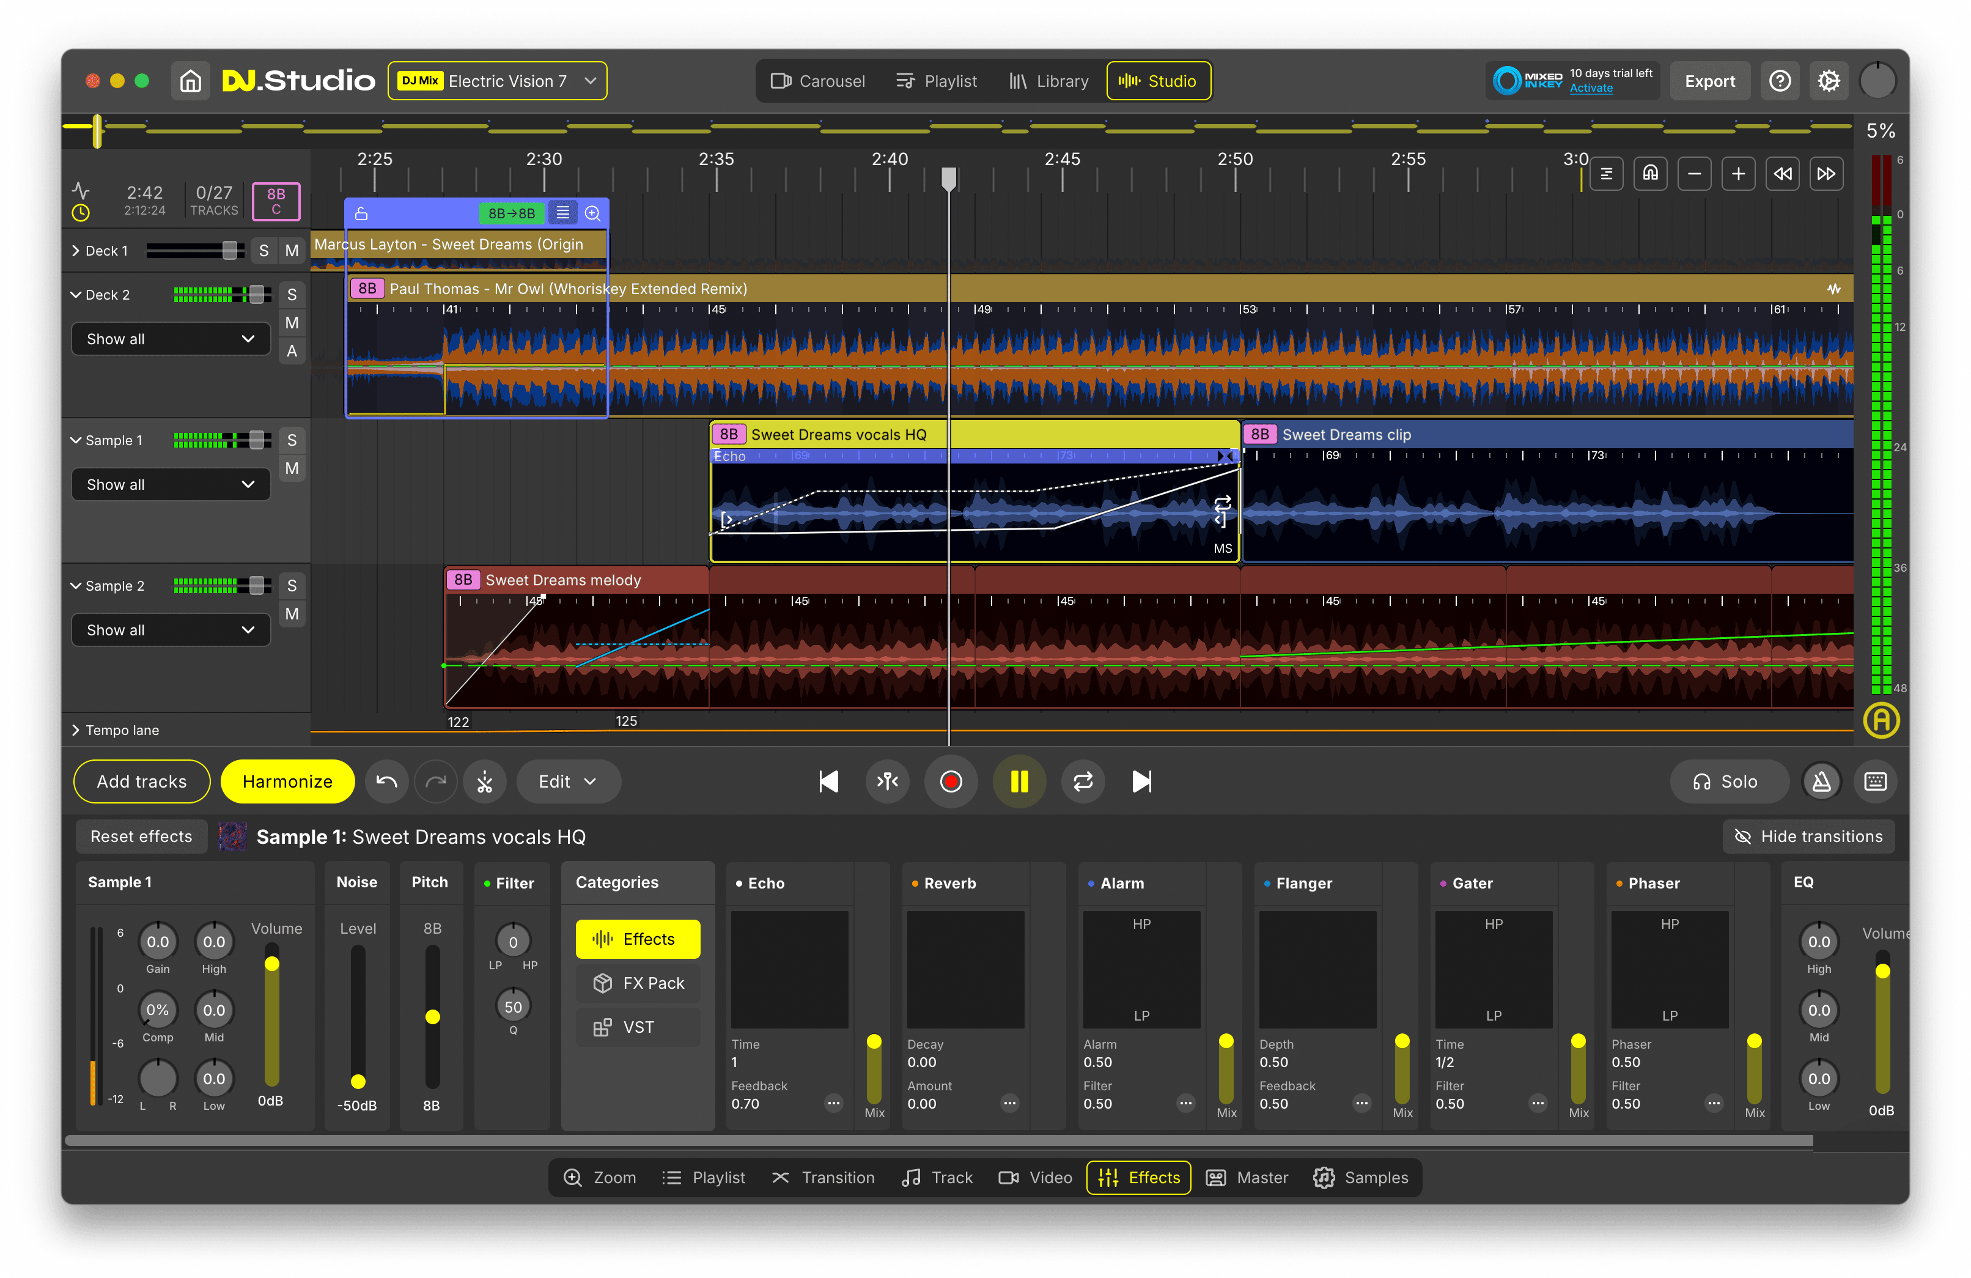Open the Transition bottom tab
Image resolution: width=1971 pixels, height=1278 pixels.
tap(822, 1177)
